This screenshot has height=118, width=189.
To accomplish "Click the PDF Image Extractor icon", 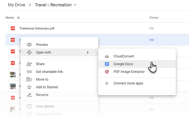I will pyautogui.click(x=107, y=72).
